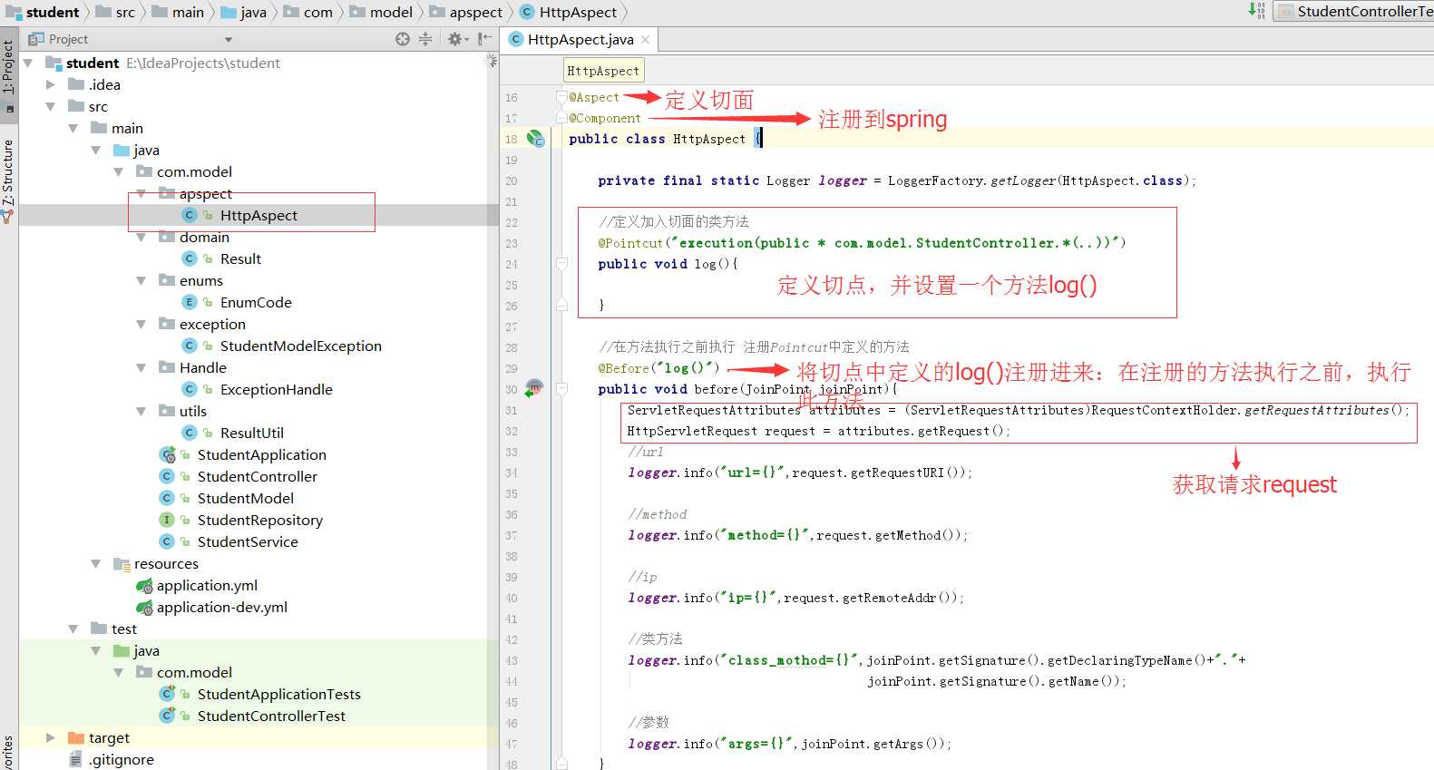Image resolution: width=1434 pixels, height=770 pixels.
Task: Click the logger.info("url={}") code line
Action: pos(800,473)
